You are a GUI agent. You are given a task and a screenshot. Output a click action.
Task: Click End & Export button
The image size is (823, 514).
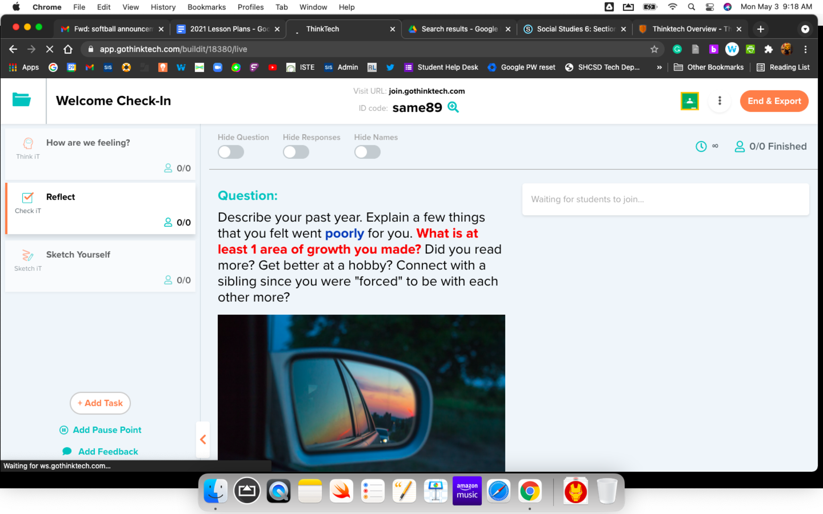774,101
